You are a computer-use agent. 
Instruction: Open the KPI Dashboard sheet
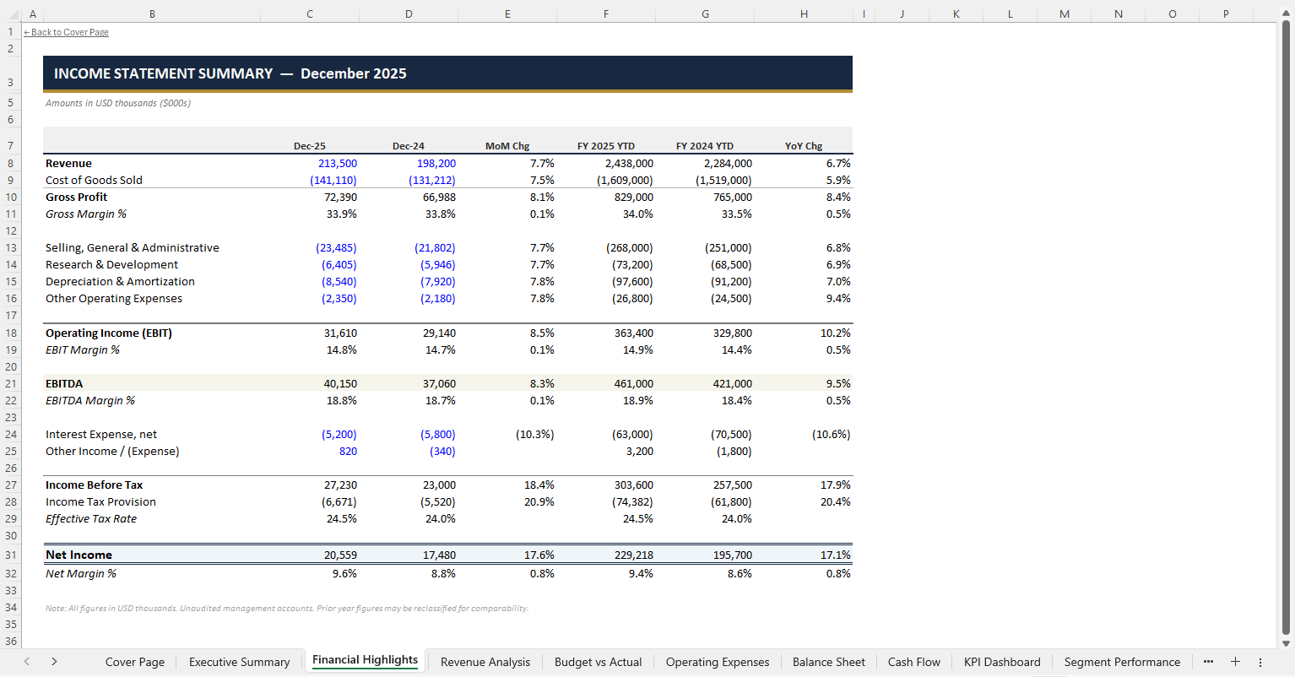point(1002,662)
